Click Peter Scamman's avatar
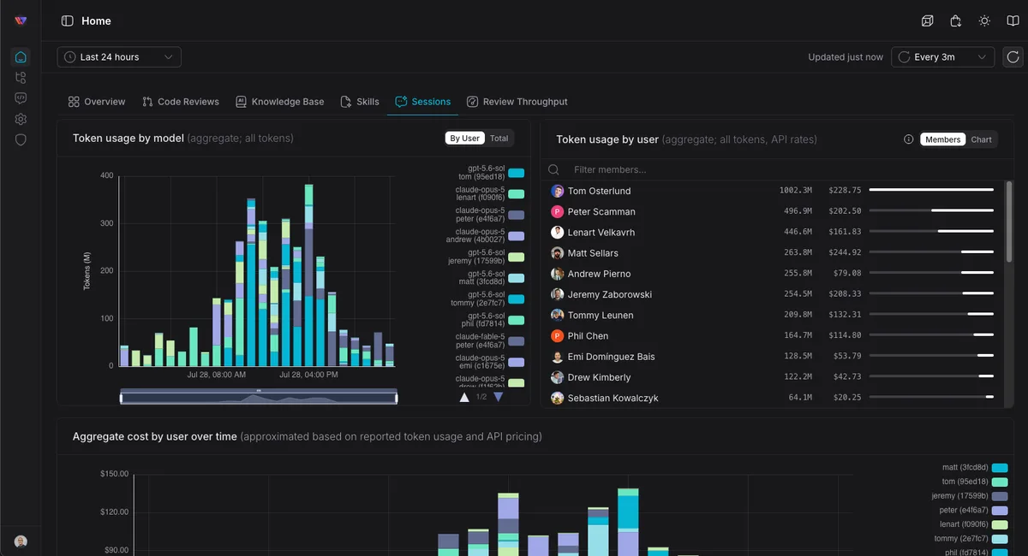The height and width of the screenshot is (556, 1028). 557,211
